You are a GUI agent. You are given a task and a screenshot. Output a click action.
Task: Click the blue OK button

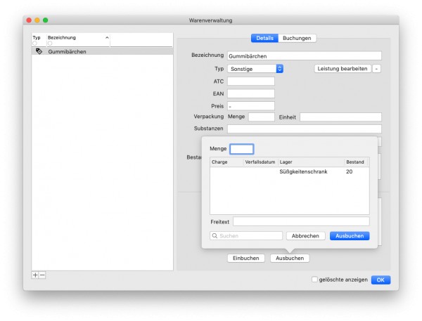point(381,280)
